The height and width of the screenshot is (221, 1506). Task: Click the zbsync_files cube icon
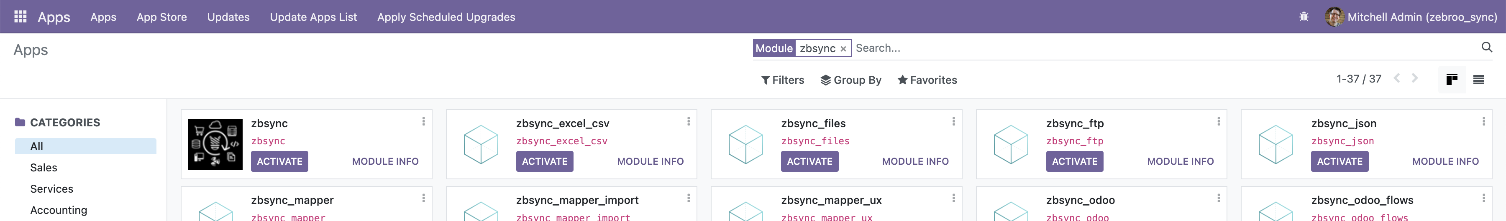(x=745, y=144)
